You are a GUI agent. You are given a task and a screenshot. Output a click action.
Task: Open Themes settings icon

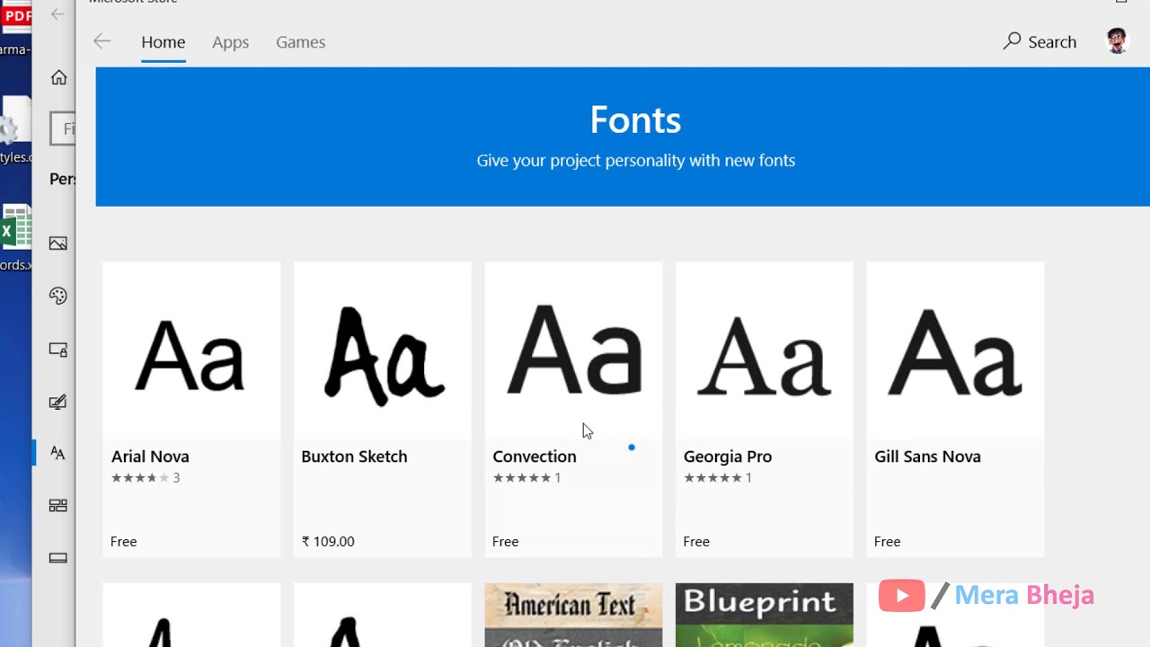coord(58,402)
